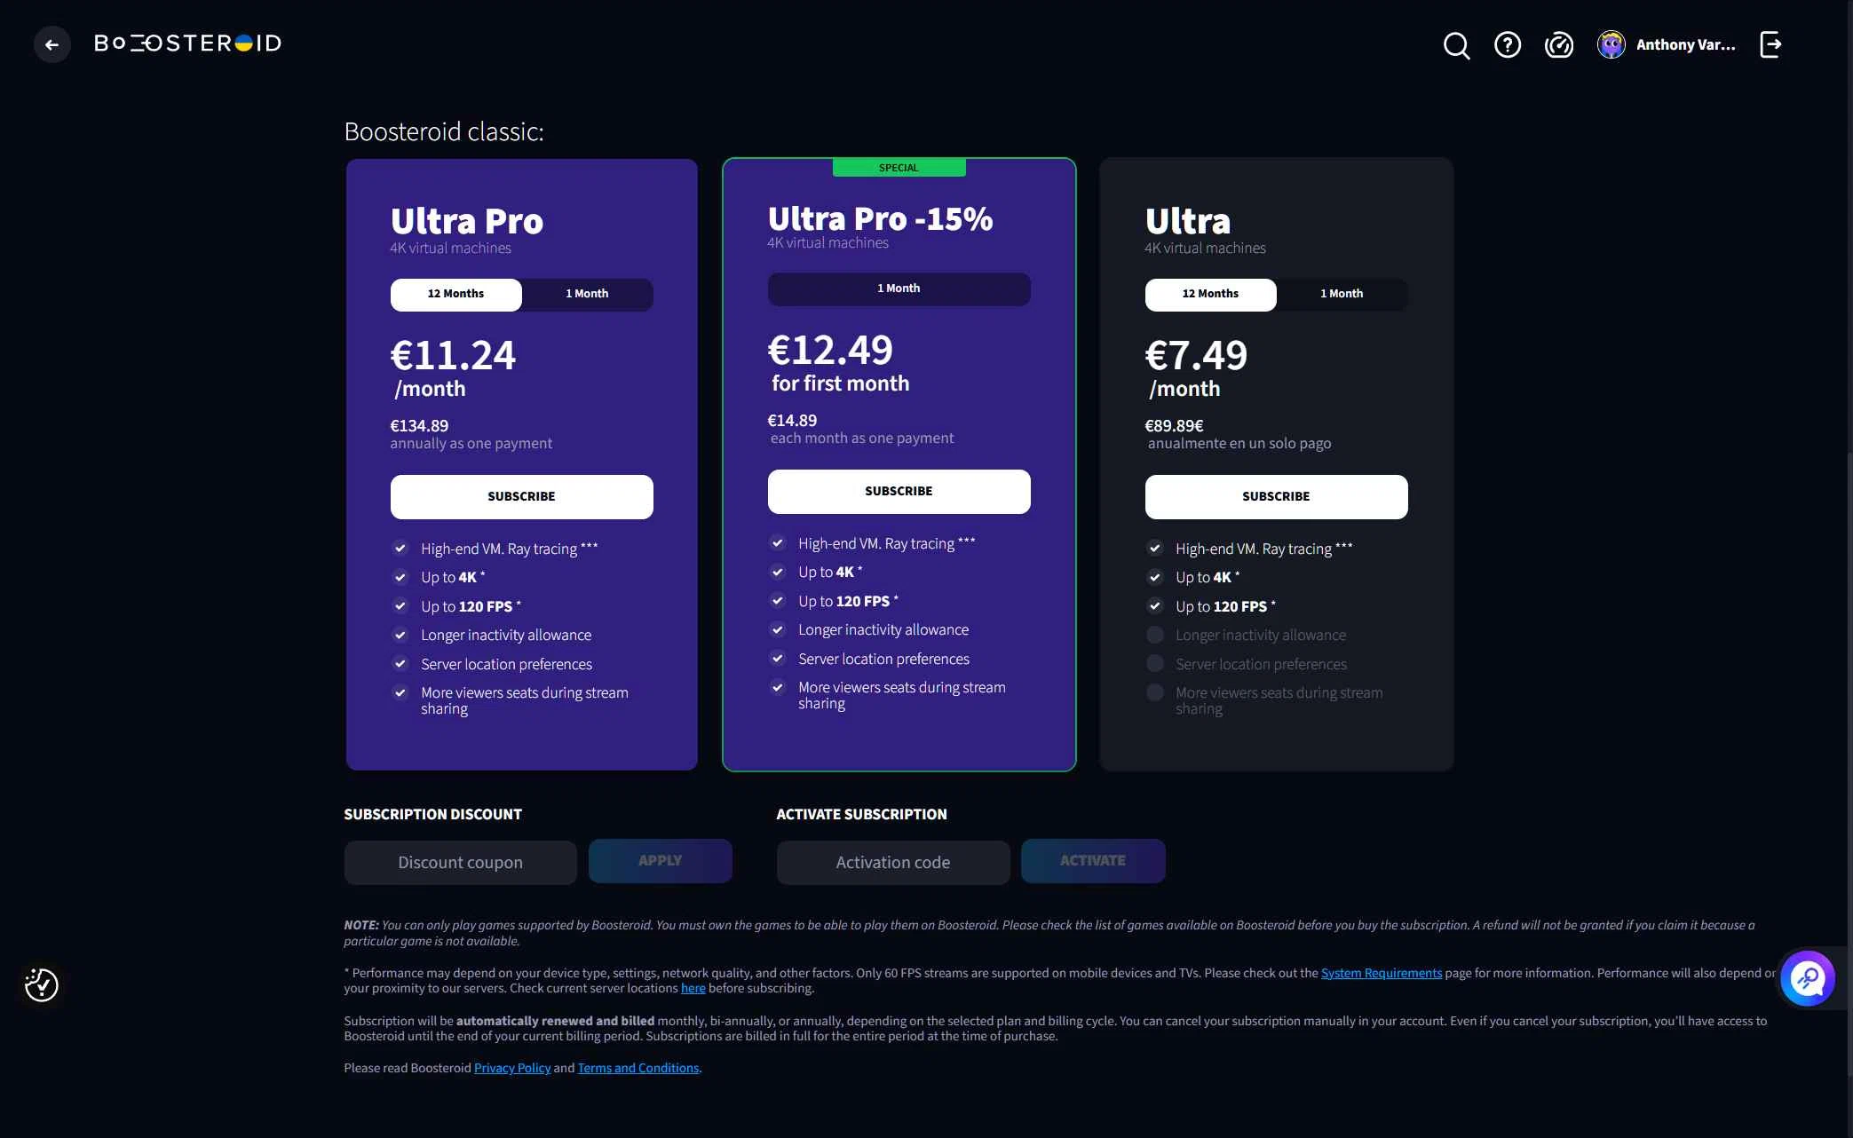
Task: Subscribe to the Ultra plan
Action: pos(1276,496)
